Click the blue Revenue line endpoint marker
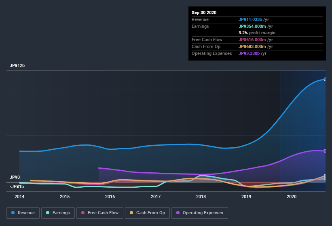332x226 pixels. point(325,79)
